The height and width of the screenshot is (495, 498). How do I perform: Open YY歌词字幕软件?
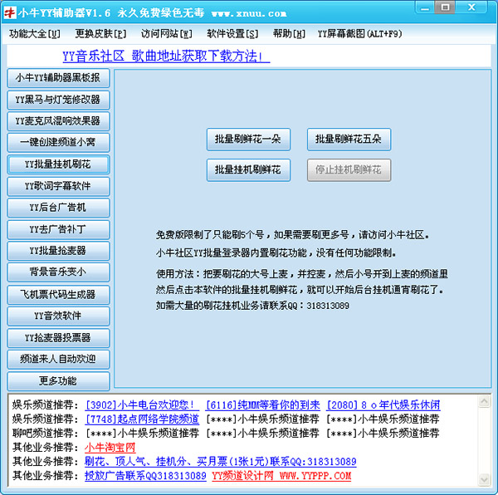click(x=58, y=186)
